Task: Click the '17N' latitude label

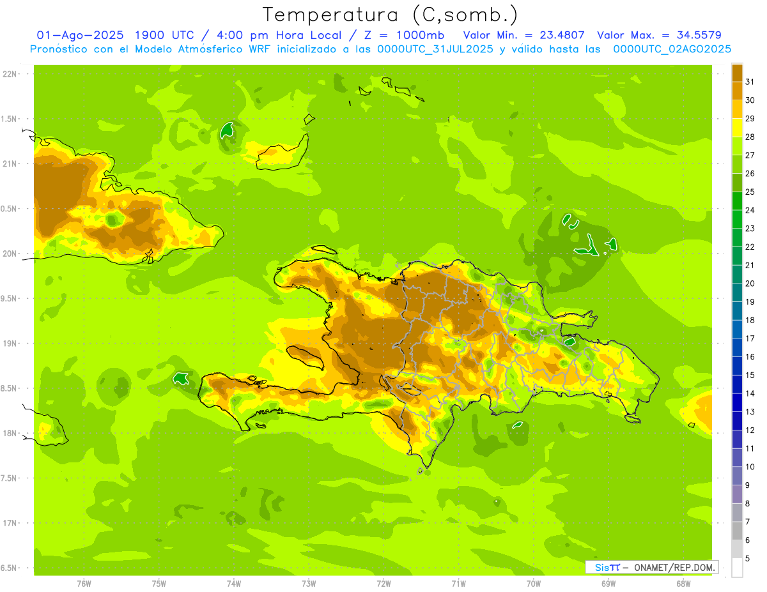Action: (10, 523)
